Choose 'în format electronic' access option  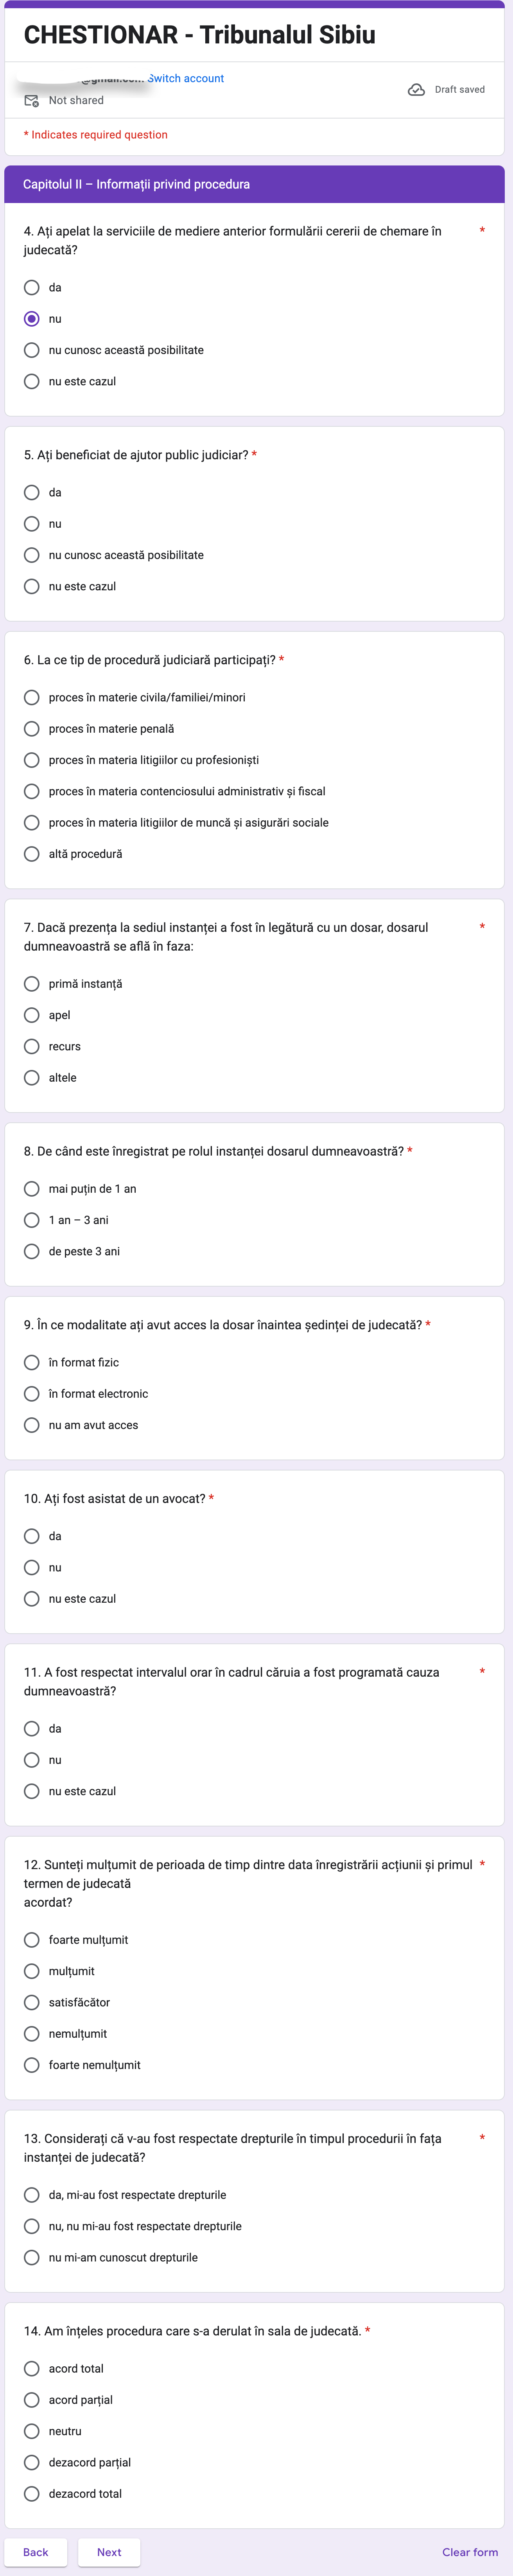(x=32, y=1394)
